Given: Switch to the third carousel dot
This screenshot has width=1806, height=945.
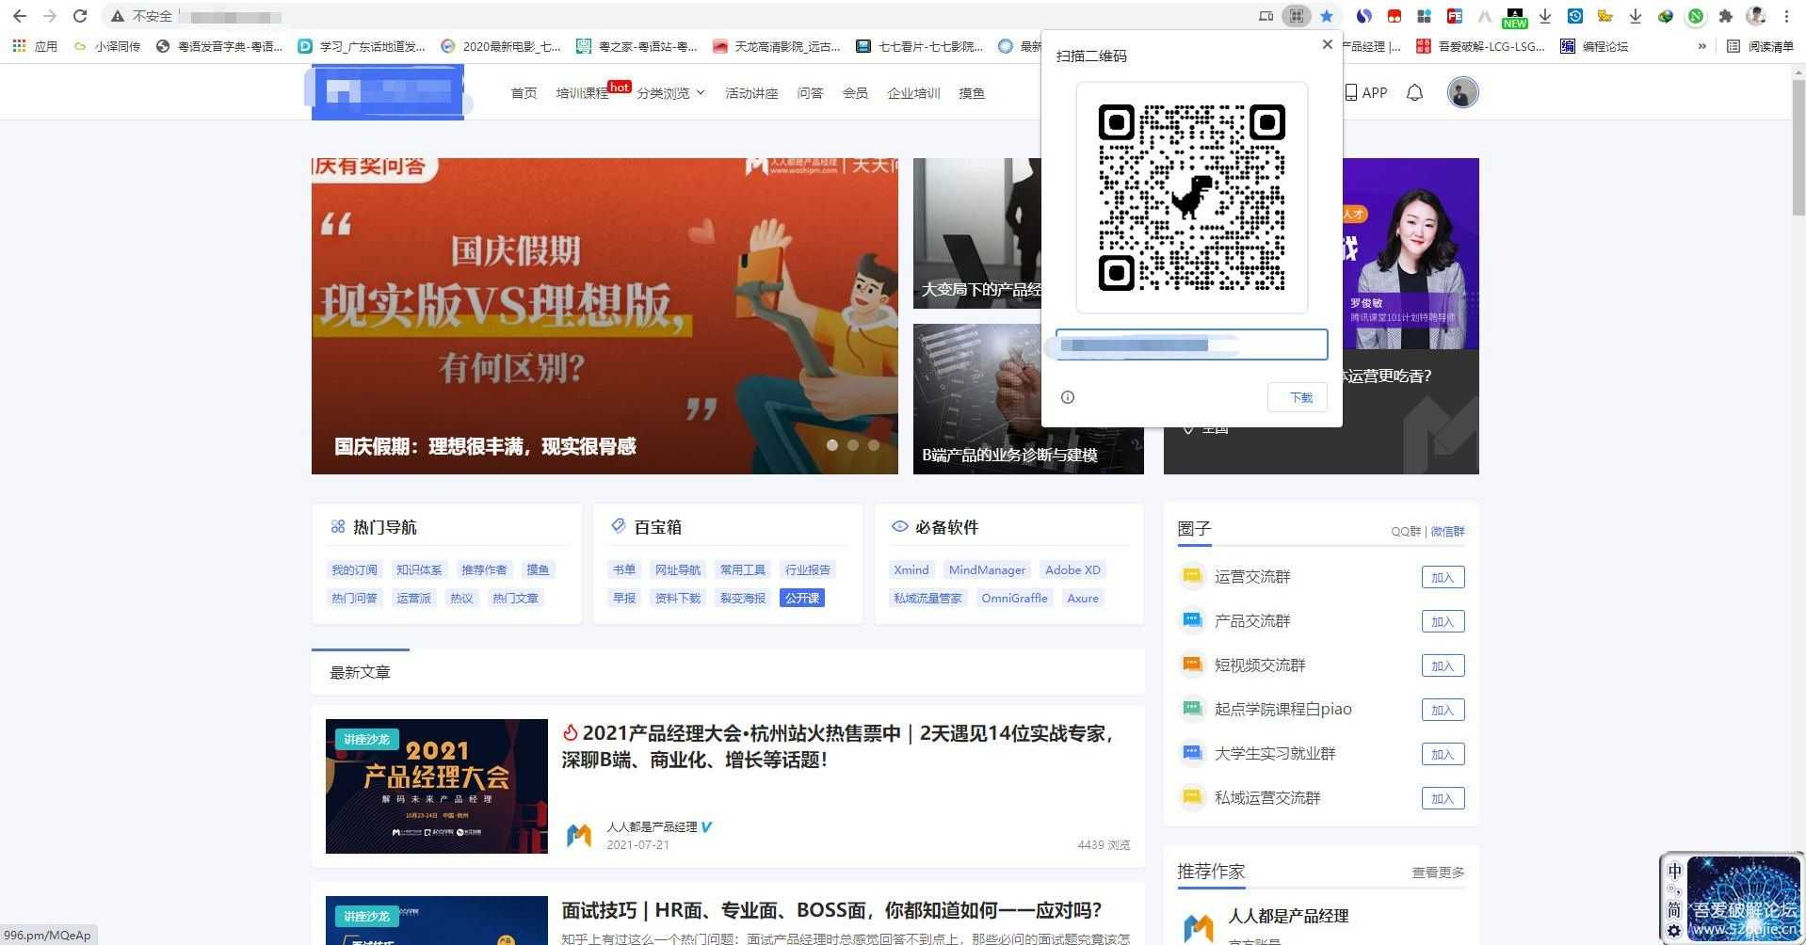Looking at the screenshot, I should 874,445.
